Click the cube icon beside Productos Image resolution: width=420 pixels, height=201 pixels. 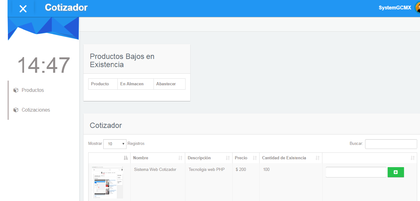[16, 90]
